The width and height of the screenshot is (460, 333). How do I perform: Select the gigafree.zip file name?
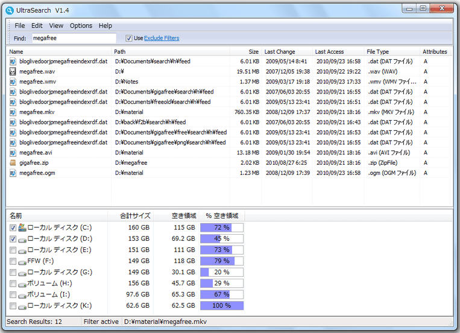34,163
